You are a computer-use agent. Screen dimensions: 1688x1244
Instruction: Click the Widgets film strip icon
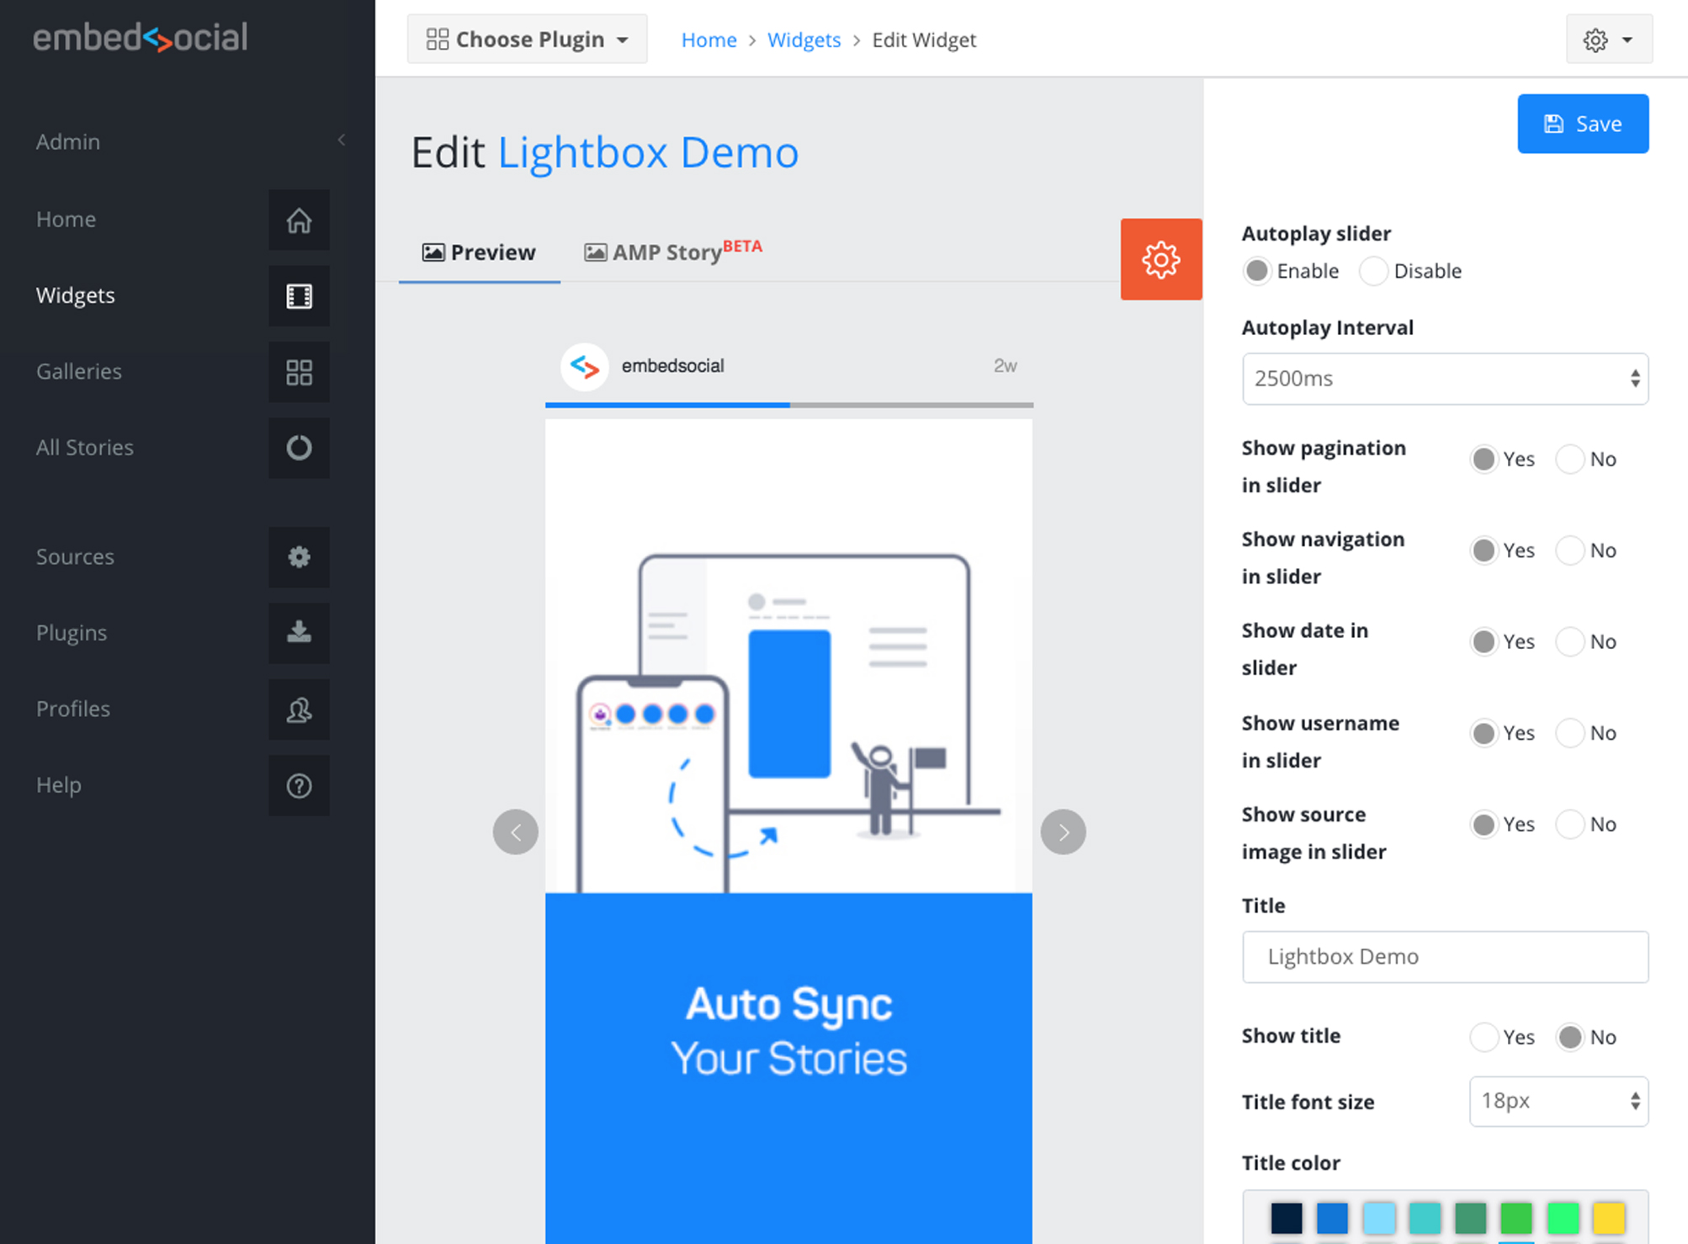(299, 296)
